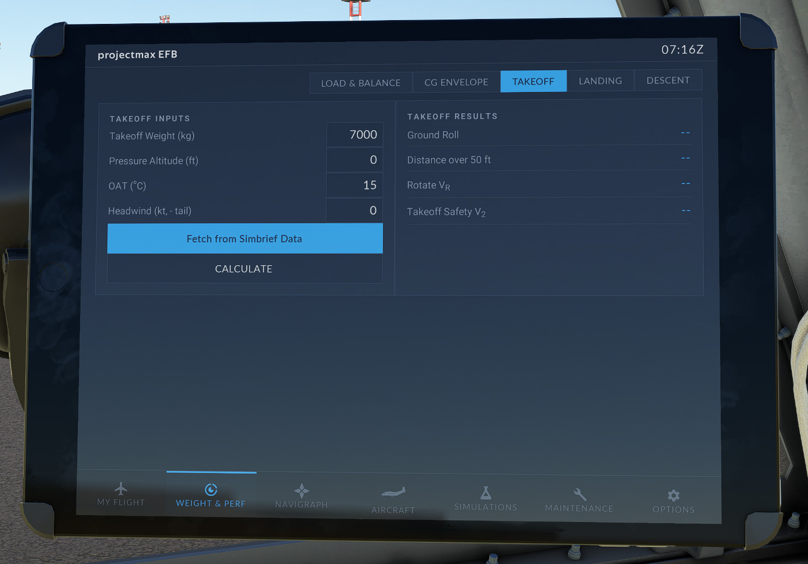Image resolution: width=808 pixels, height=564 pixels.
Task: Click the Takeoff Safety V2 label
Action: 446,212
